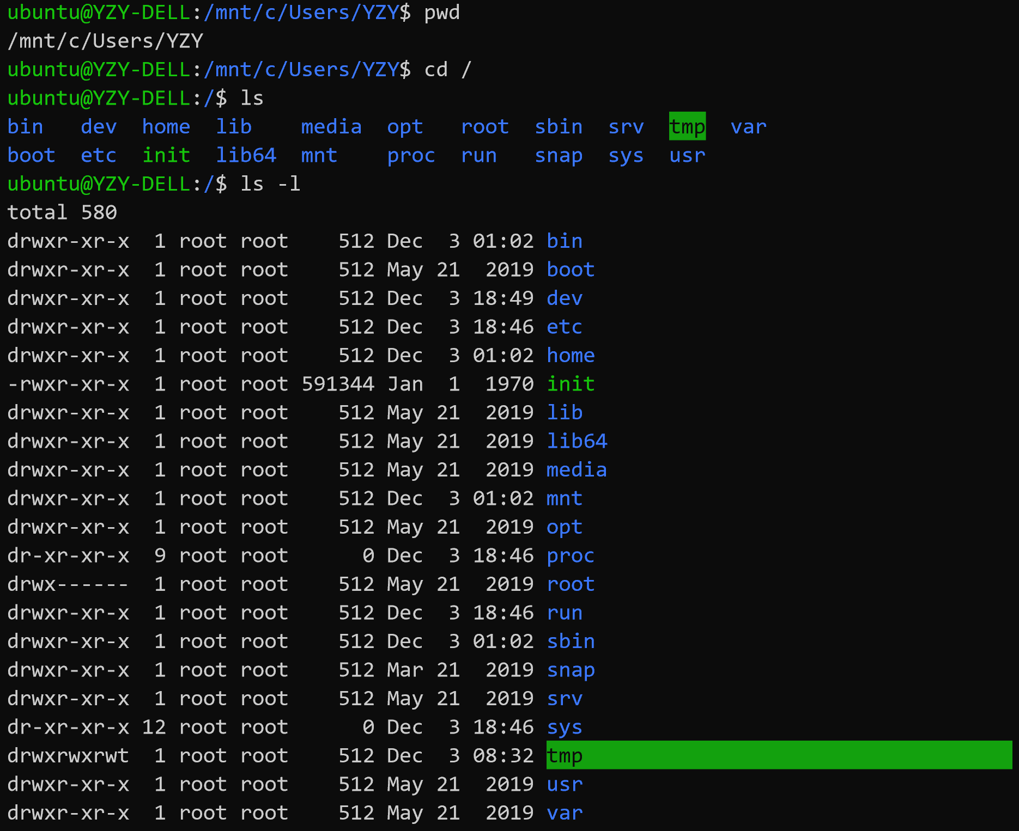Click 'etc' in the short ls output
Screen dimensions: 1019x831
[99, 156]
